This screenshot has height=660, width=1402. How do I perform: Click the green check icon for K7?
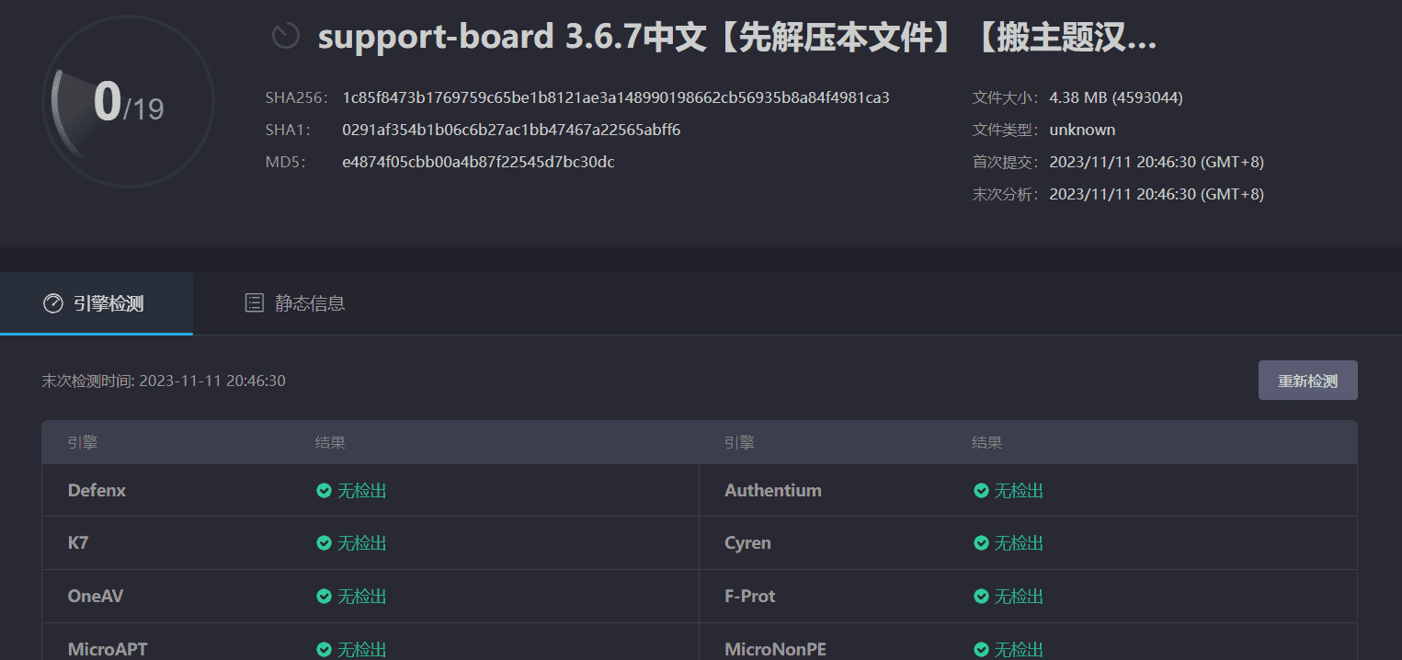coord(324,543)
